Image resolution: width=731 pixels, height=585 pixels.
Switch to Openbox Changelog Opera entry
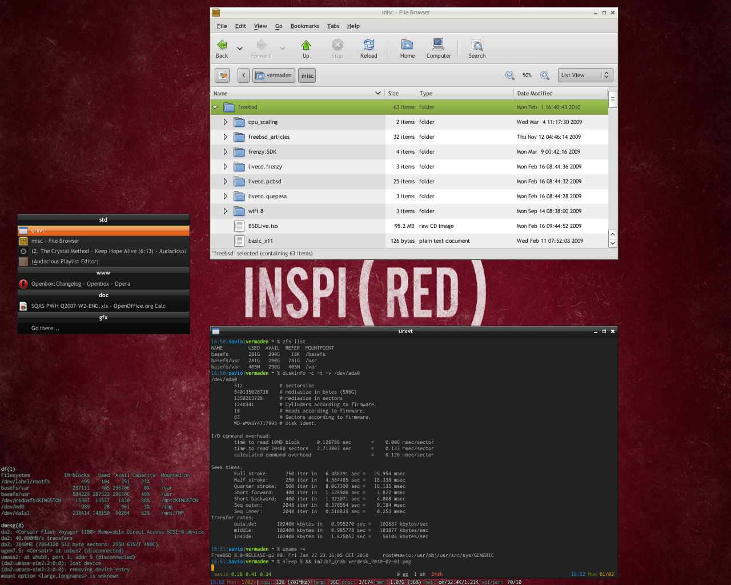[103, 284]
